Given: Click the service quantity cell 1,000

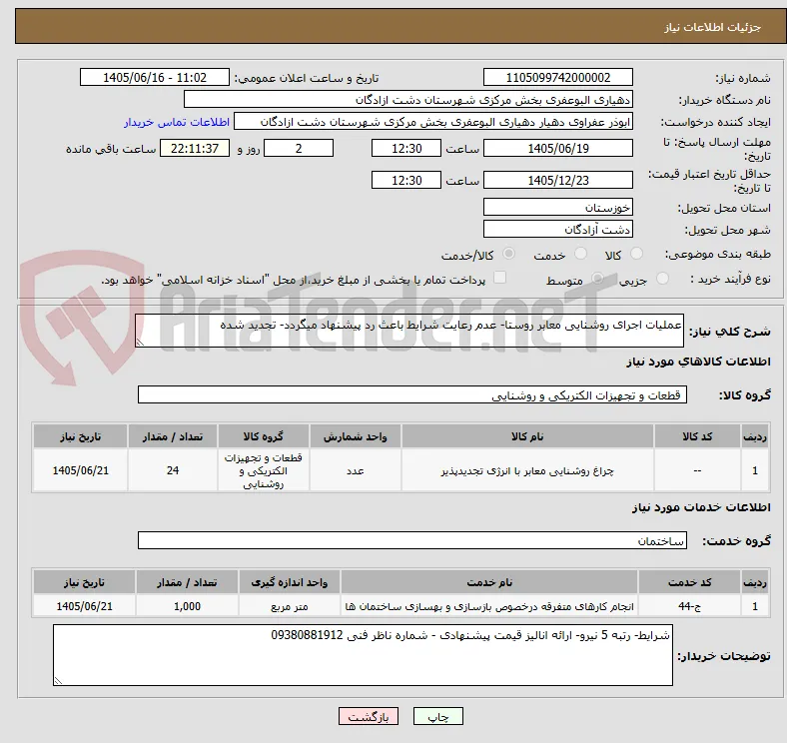Looking at the screenshot, I should [x=187, y=606].
